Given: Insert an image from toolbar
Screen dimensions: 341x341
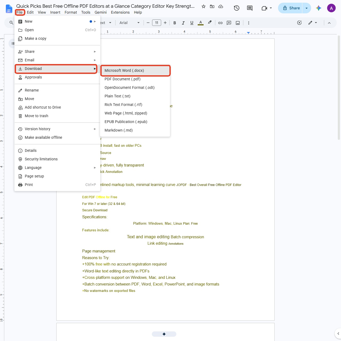Looking at the screenshot, I should coord(238,23).
